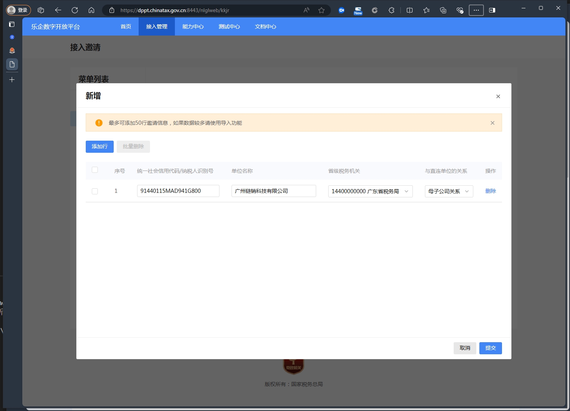Open the browser settings ellipsis menu
Screen dimensions: 570x411
pos(476,10)
